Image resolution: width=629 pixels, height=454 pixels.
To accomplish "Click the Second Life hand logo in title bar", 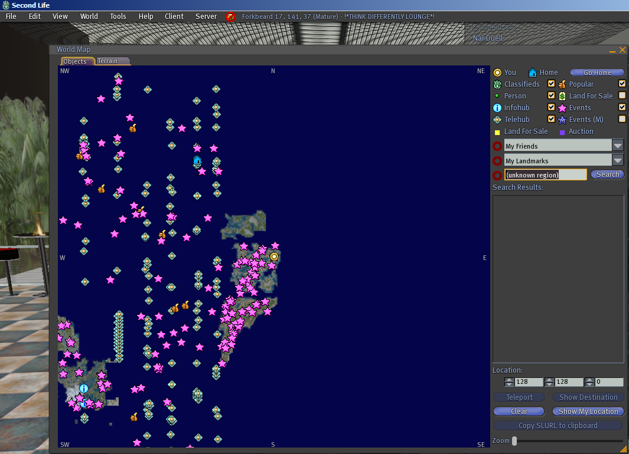I will [6, 5].
